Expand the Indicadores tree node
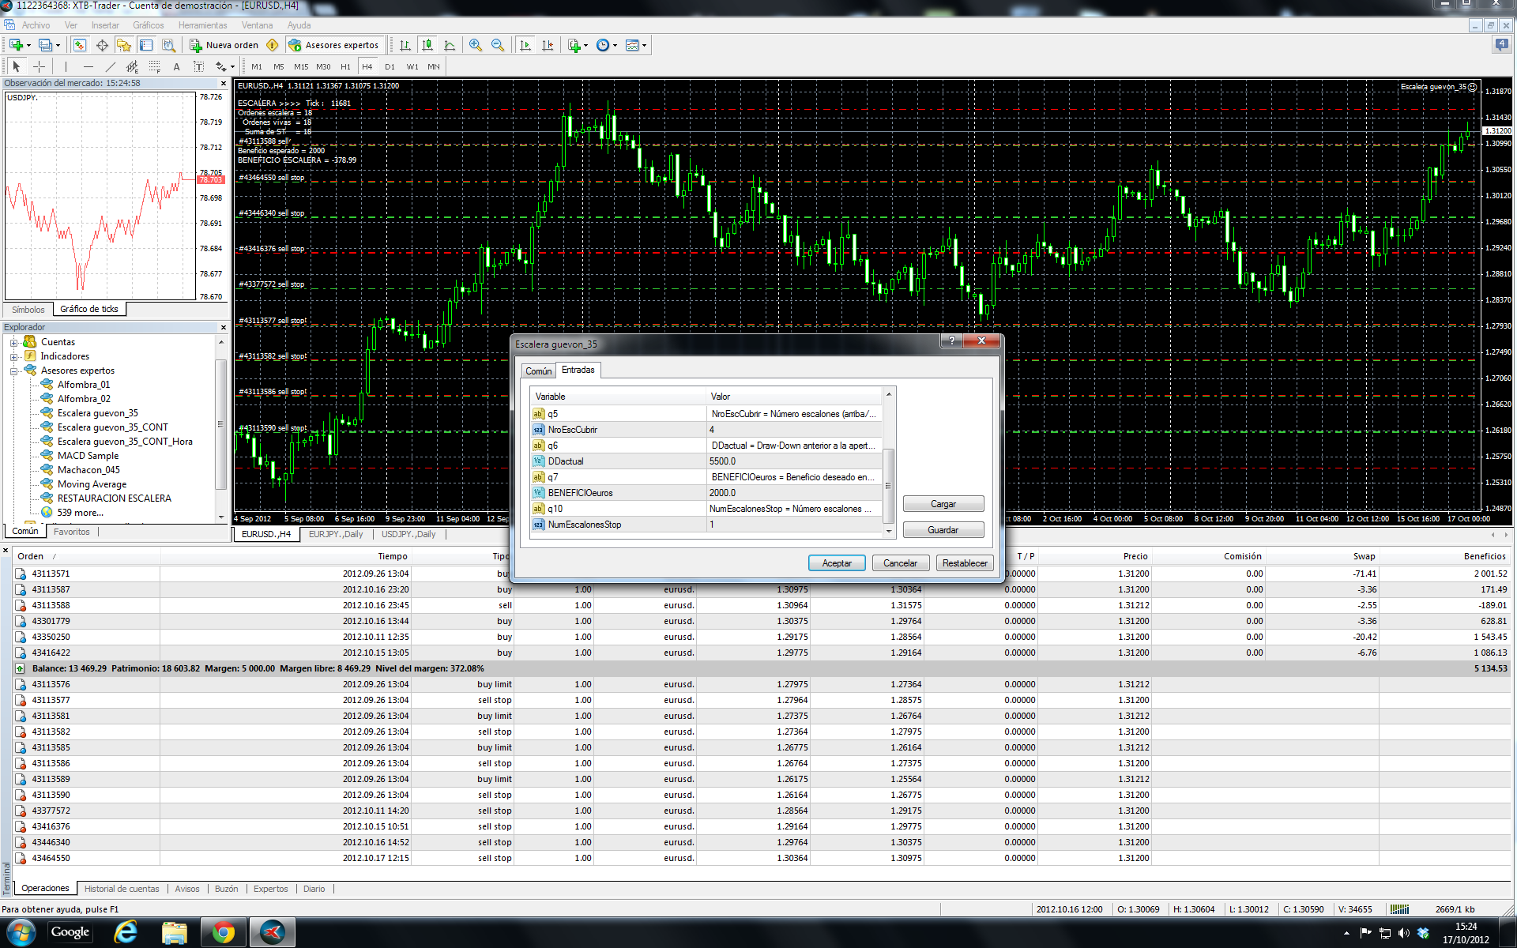 [13, 356]
